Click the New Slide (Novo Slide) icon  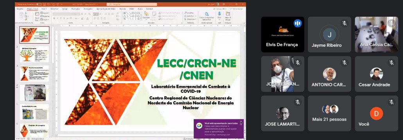(x=37, y=14)
